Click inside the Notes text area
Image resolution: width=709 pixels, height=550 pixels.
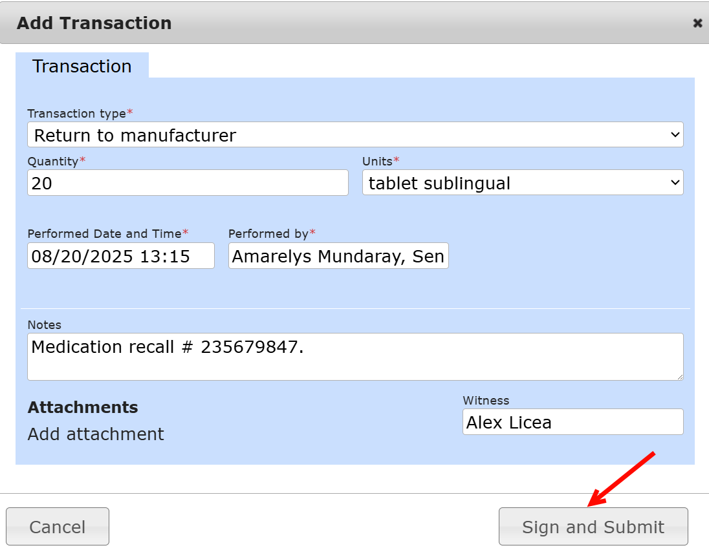coord(355,357)
